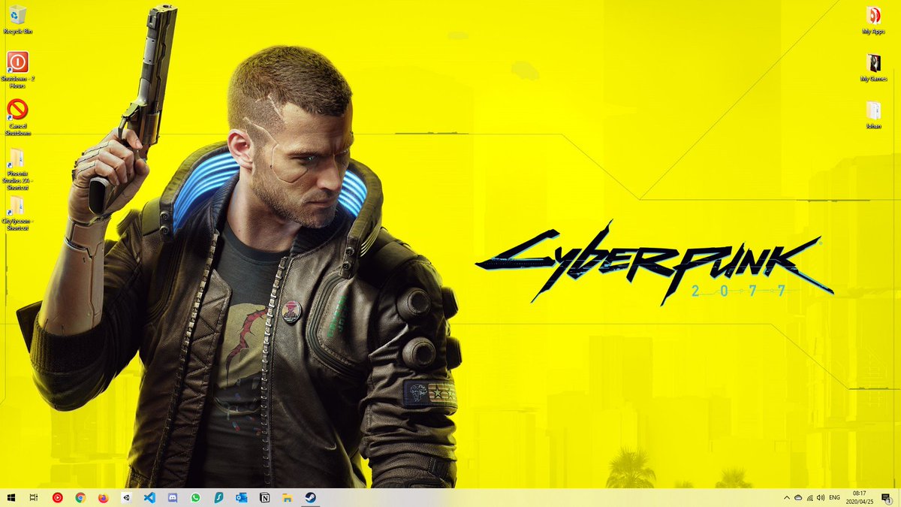Open Surfshark VPN from the taskbar

tap(218, 497)
